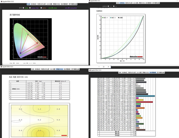Open 色调响应 tab in color accuracy window

125,73
